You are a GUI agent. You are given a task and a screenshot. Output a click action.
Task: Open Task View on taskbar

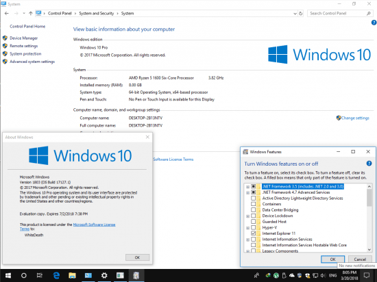40,276
